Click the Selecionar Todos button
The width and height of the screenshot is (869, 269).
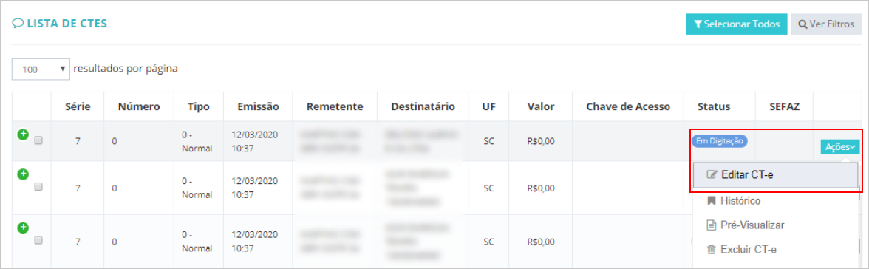pos(736,24)
